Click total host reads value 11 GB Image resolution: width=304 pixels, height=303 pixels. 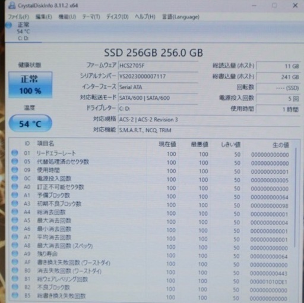pos(278,66)
